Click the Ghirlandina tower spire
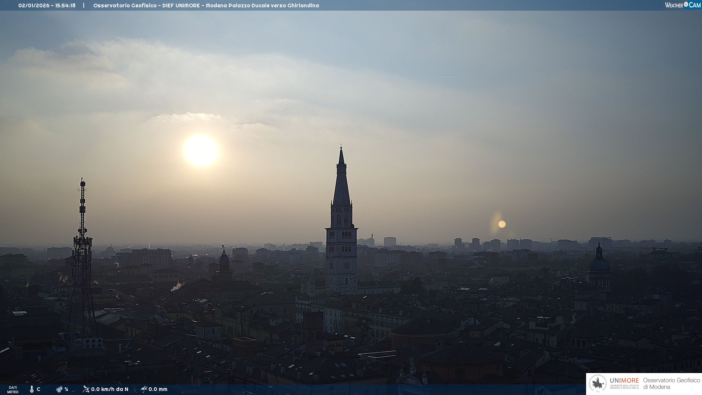This screenshot has height=395, width=702. [341, 183]
